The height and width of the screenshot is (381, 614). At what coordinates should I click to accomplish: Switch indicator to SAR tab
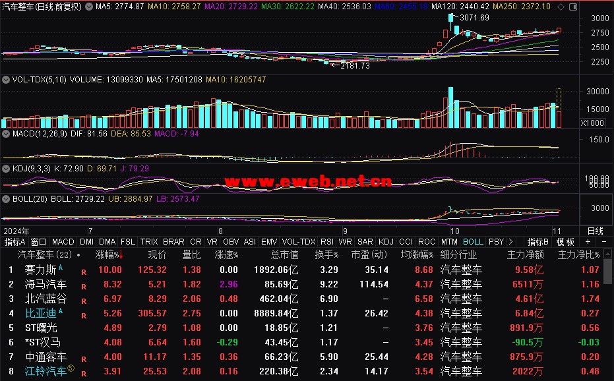pyautogui.click(x=365, y=242)
